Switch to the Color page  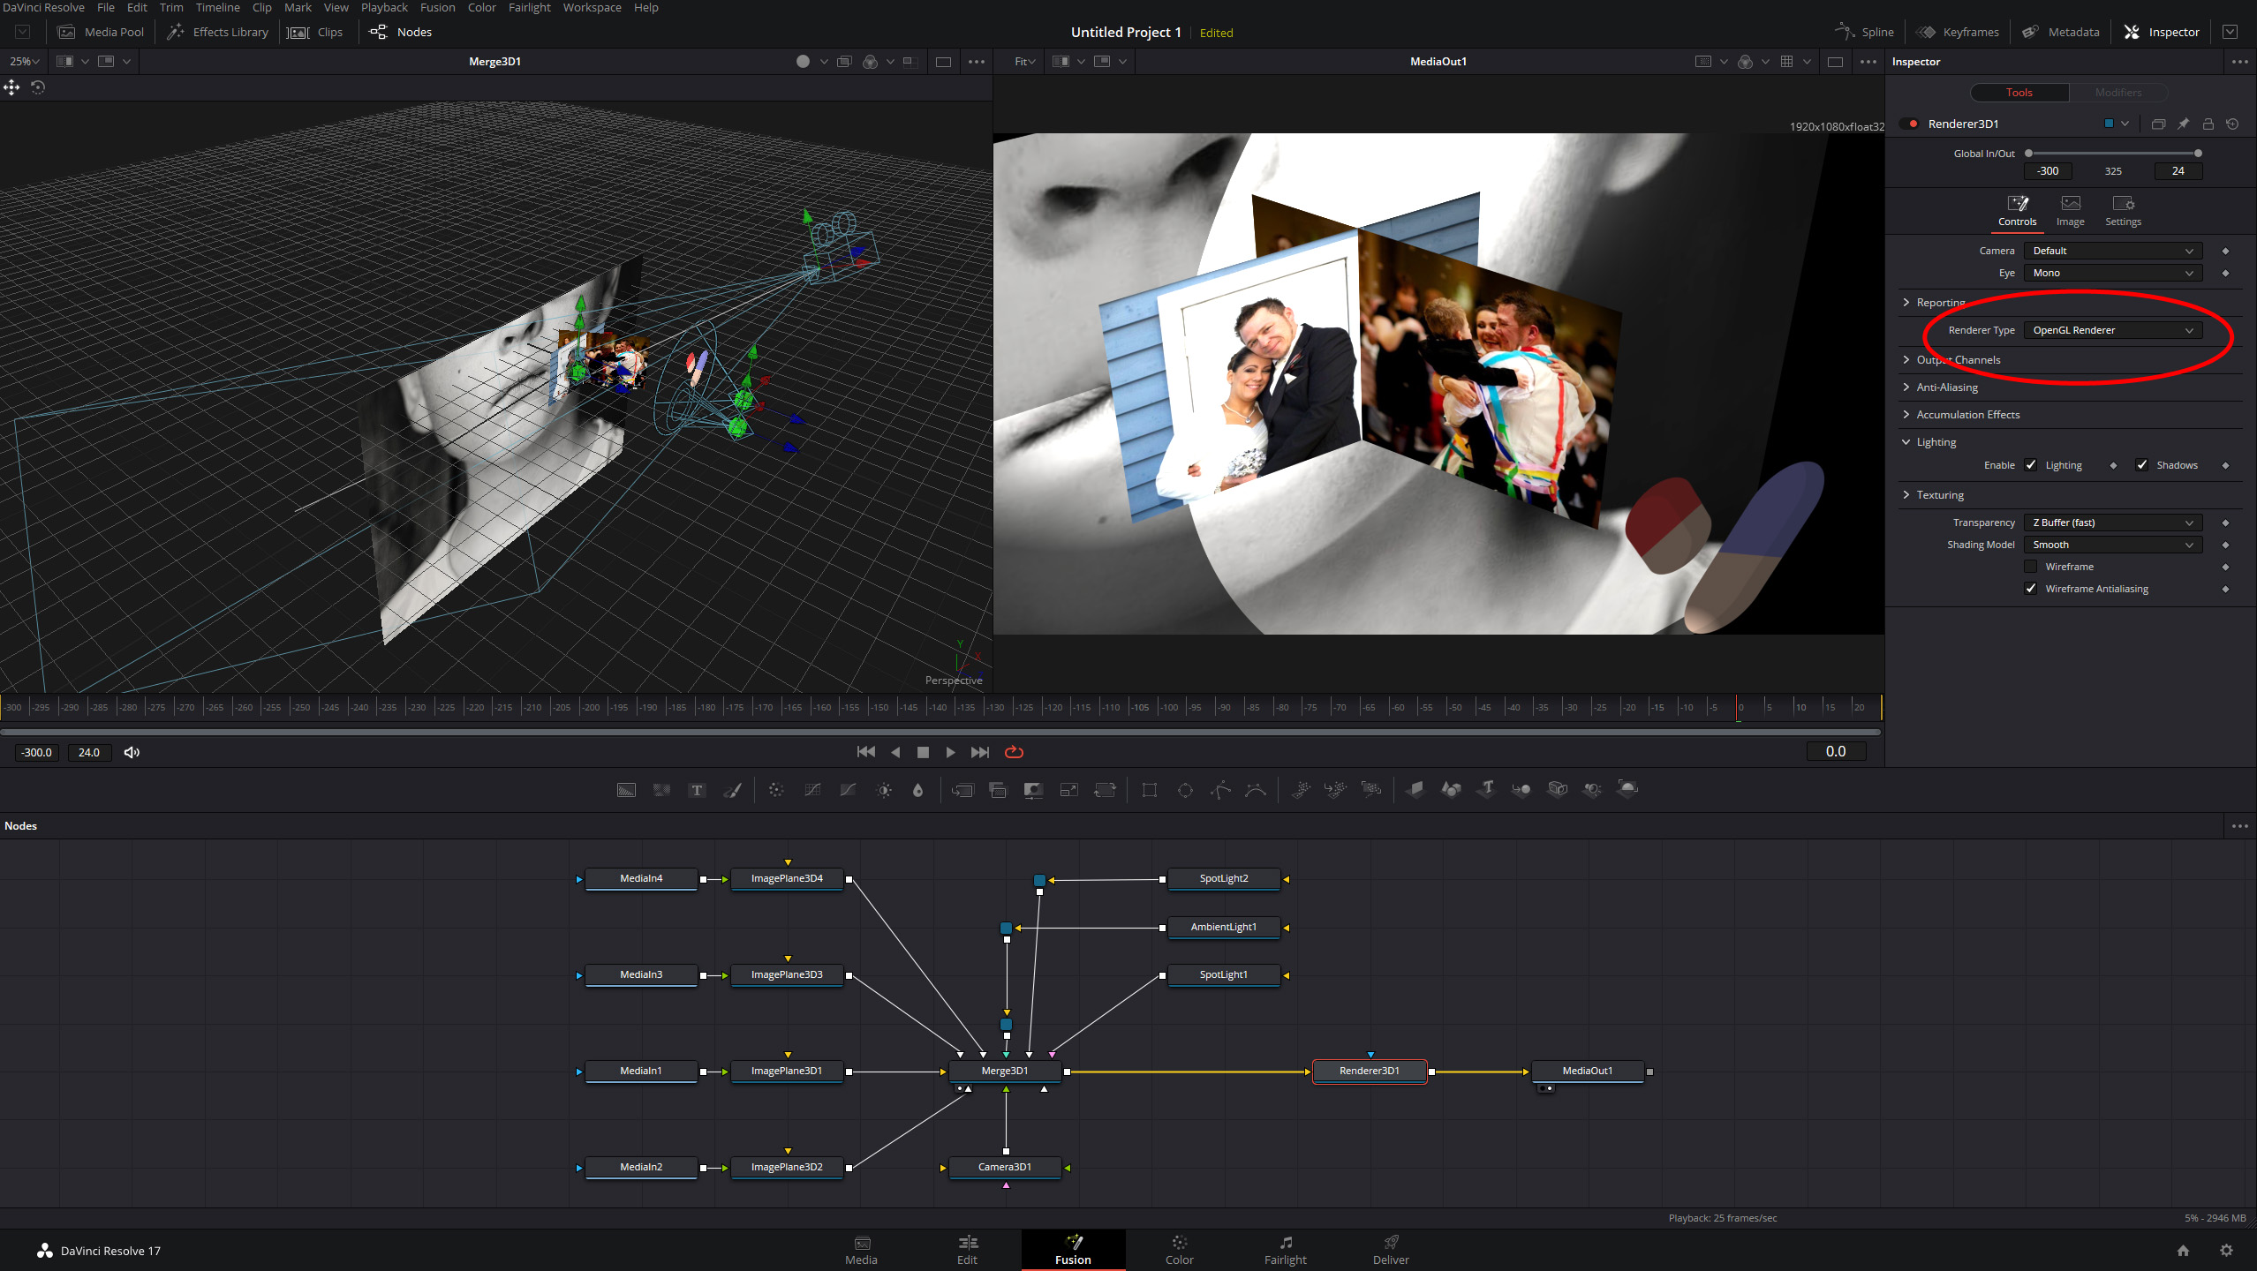(x=1179, y=1250)
